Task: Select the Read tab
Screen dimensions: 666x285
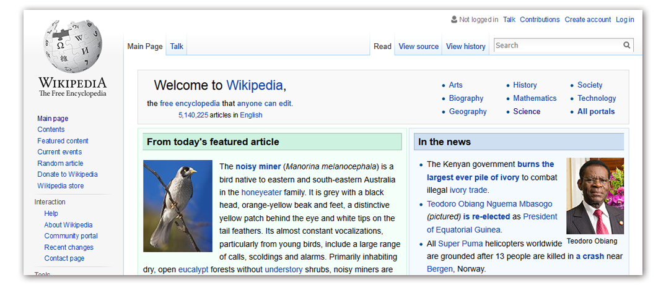Action: tap(382, 46)
